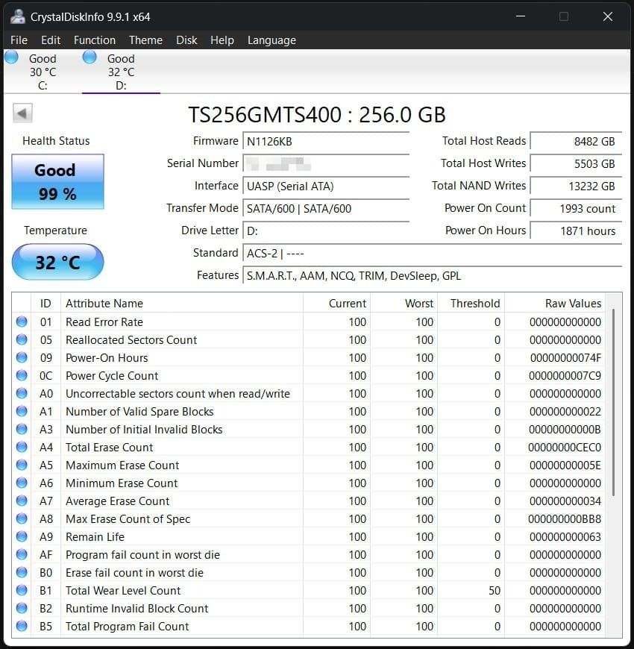Click the CrystalDiskInfo app icon in title bar
Viewport: 634px width, 649px height.
click(17, 16)
